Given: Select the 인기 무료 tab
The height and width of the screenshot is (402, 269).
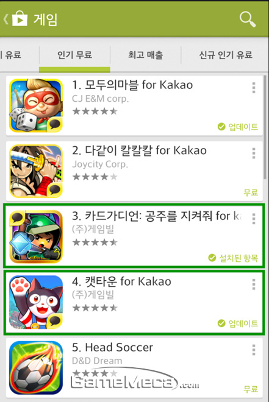Looking at the screenshot, I should tap(74, 55).
